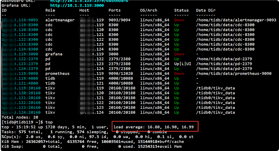Click the pd-2379 data path in row .122
The width and height of the screenshot is (279, 151).
click(x=224, y=59)
